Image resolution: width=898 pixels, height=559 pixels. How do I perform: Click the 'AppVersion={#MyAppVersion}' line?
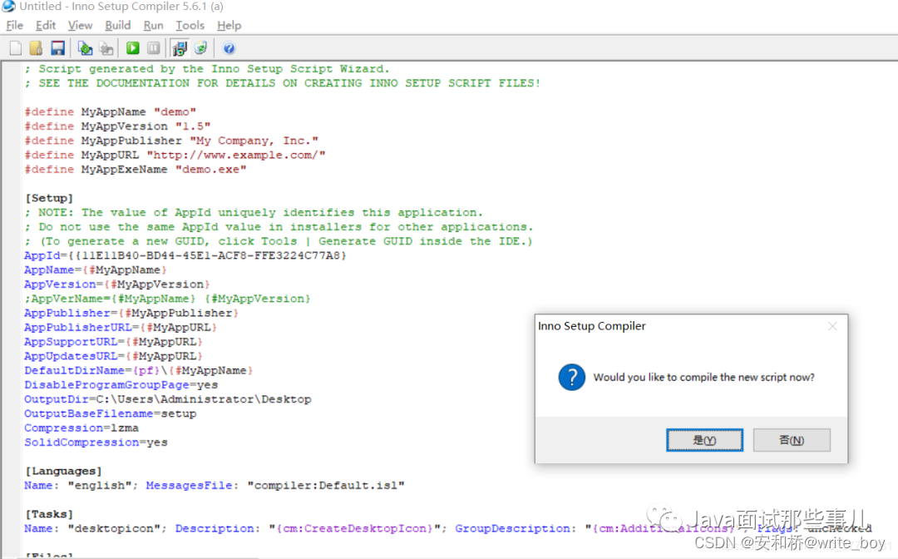pyautogui.click(x=117, y=284)
